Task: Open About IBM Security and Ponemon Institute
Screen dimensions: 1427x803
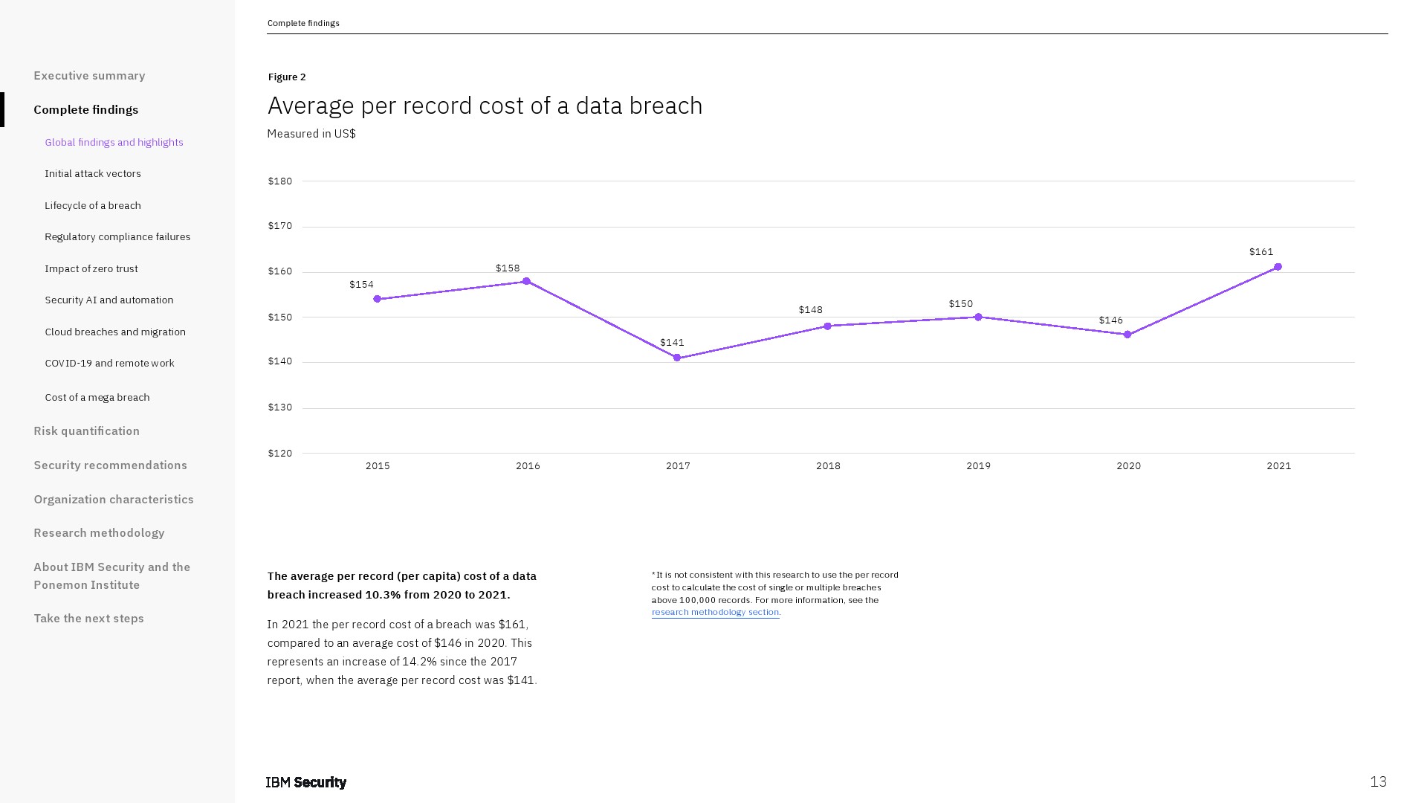Action: point(111,576)
